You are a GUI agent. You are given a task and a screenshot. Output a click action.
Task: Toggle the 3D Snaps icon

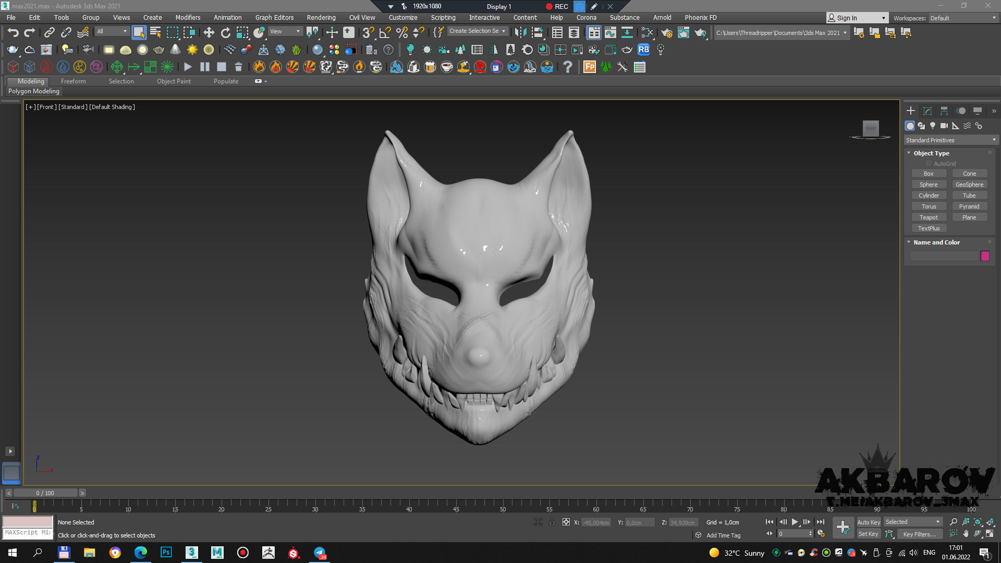pyautogui.click(x=368, y=32)
